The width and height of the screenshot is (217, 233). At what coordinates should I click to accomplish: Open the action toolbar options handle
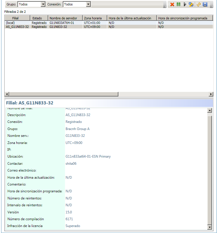(x=212, y=6)
